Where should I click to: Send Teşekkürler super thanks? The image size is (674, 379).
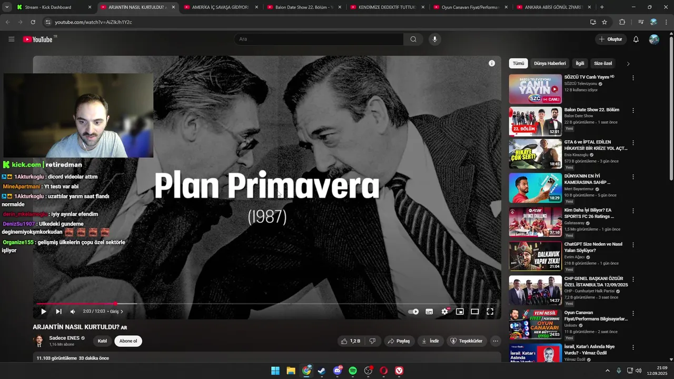[466, 341]
